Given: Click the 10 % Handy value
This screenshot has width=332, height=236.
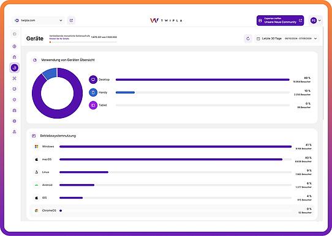Looking at the screenshot, I should (x=307, y=91).
